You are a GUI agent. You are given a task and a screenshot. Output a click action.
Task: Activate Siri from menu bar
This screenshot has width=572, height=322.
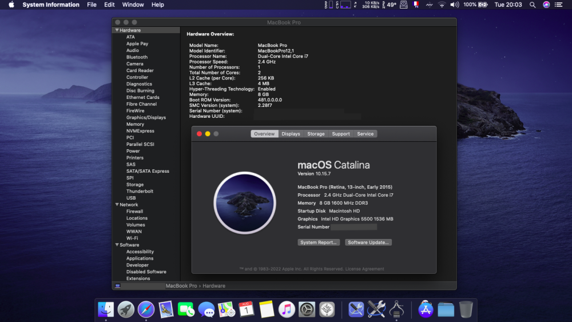click(546, 5)
